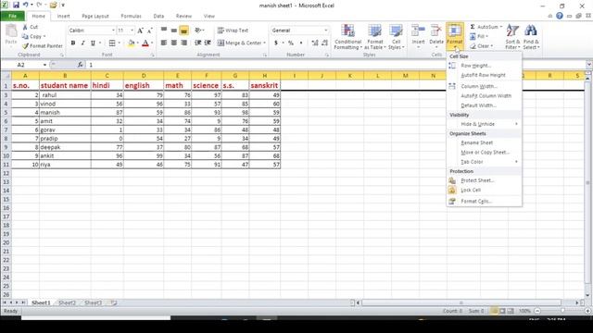Viewport: 593px width, 333px height.
Task: Click Decrease Decimal icon
Action: coord(325,43)
